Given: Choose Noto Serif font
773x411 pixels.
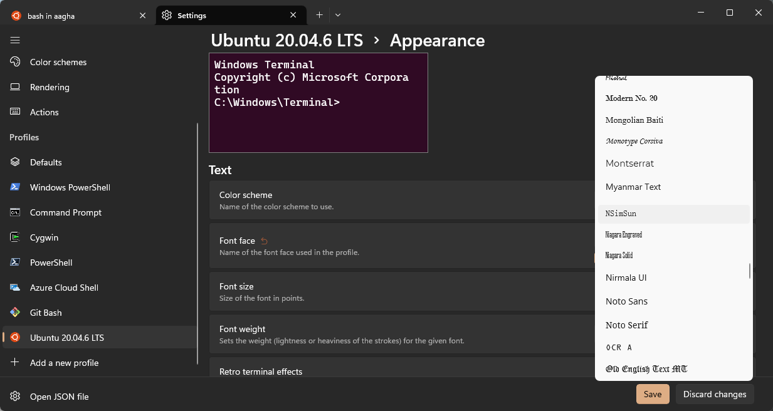Looking at the screenshot, I should tap(674, 325).
